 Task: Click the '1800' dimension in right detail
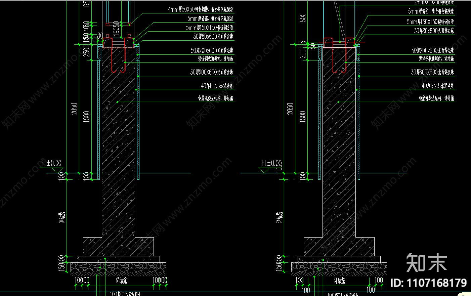click(303, 117)
